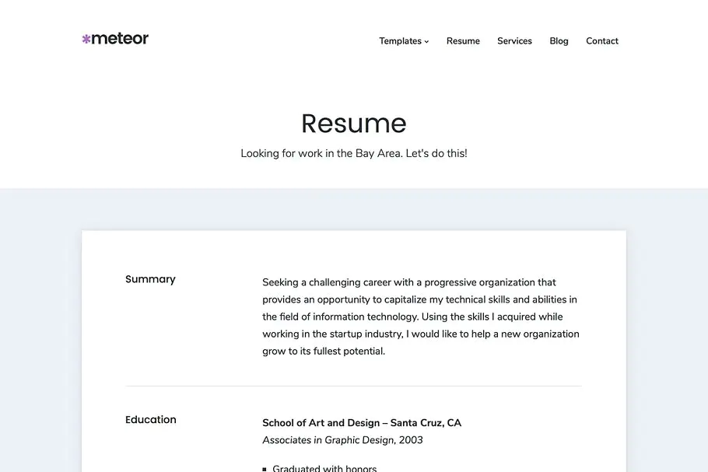
Task: Click Associates in Graphic Design line
Action: [342, 440]
